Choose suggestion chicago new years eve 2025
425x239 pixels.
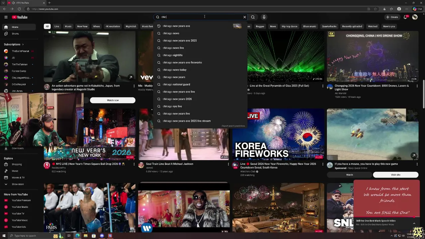click(x=200, y=40)
